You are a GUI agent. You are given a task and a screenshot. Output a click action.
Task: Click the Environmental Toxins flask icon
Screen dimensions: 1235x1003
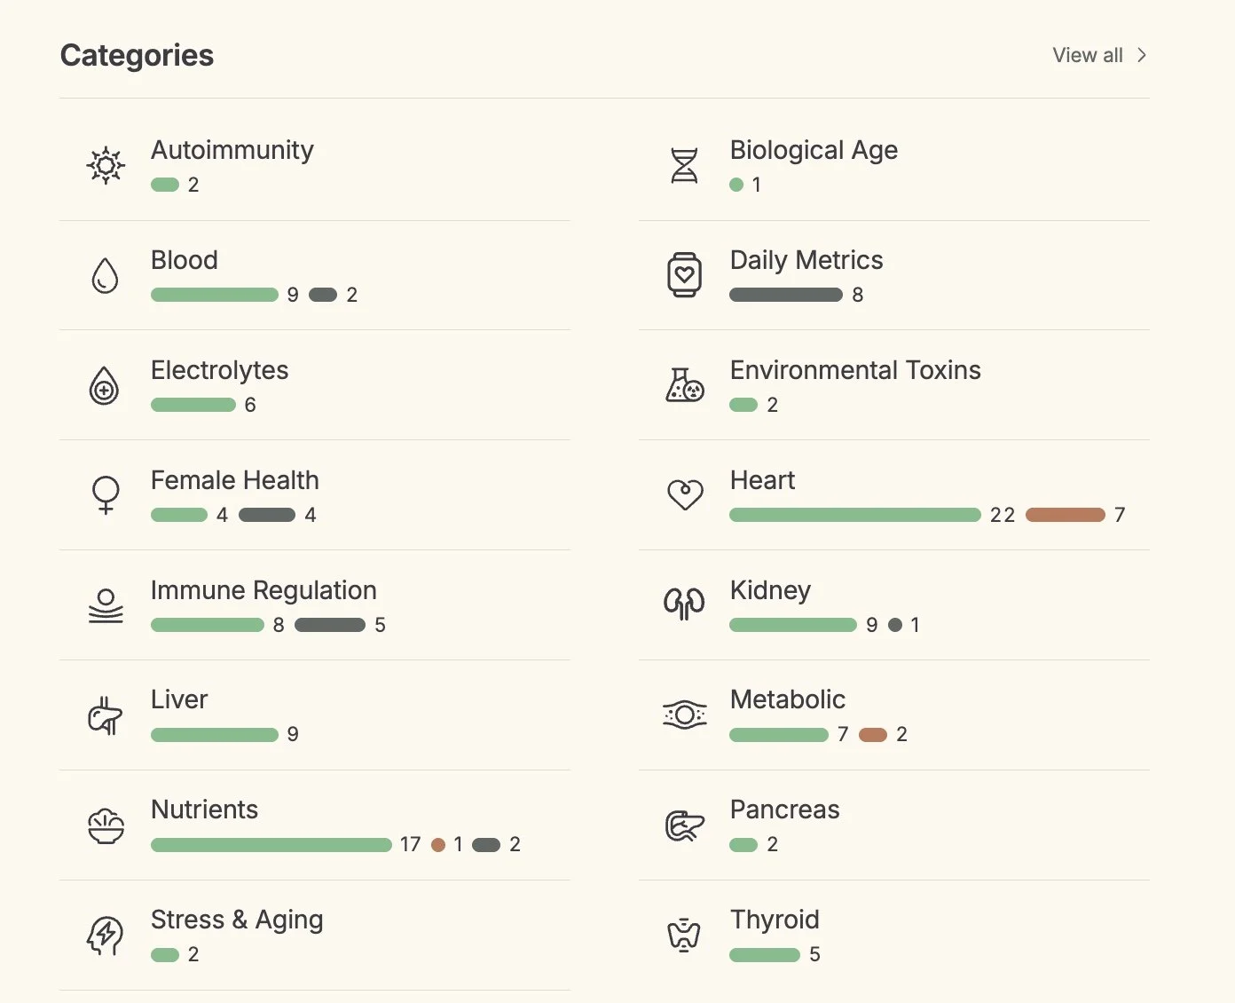(684, 385)
